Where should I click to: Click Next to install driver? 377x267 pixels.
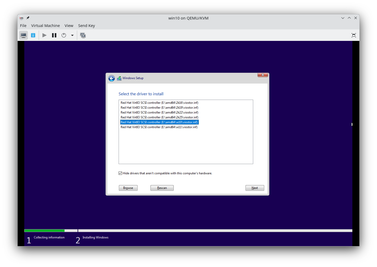[255, 188]
